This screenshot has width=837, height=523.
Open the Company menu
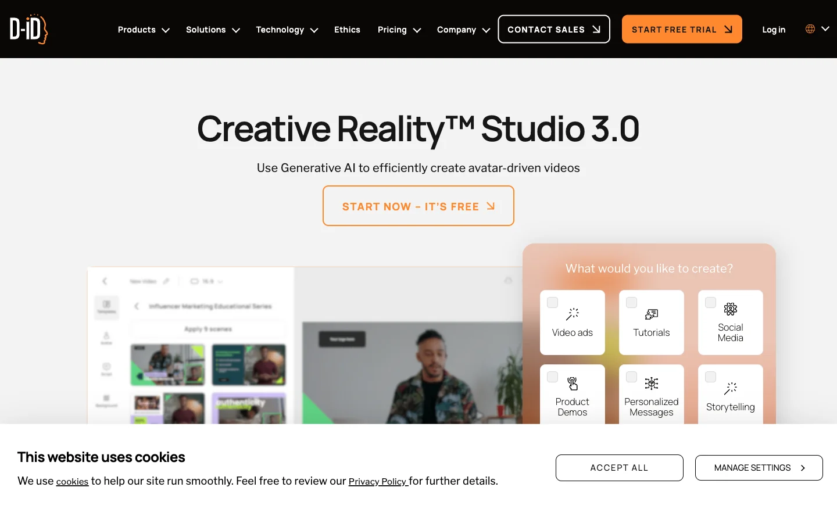(456, 30)
